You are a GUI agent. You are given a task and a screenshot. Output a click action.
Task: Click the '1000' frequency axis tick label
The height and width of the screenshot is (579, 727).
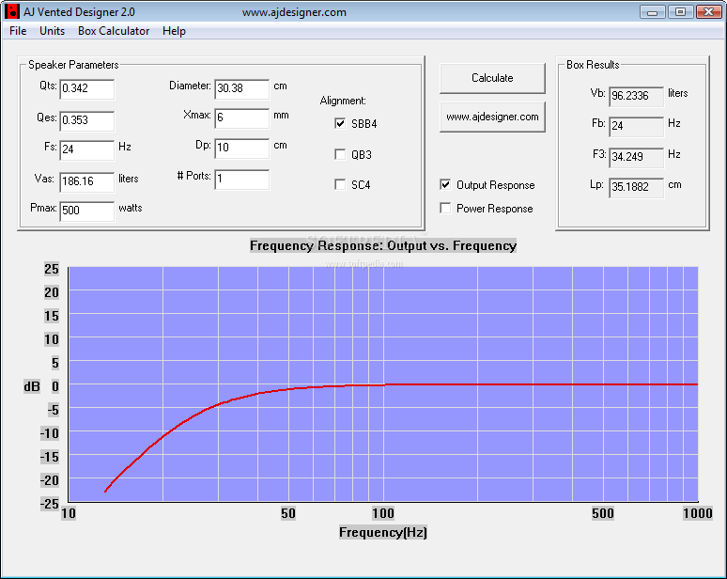tap(698, 513)
